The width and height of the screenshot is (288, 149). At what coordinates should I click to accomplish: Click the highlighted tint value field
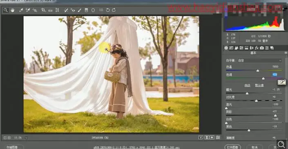pyautogui.click(x=275, y=74)
